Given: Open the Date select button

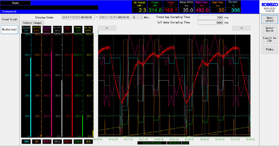Looking at the screenshot, I should (270, 19).
